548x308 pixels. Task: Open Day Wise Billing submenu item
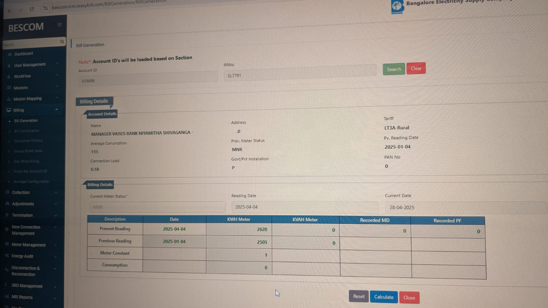(x=26, y=161)
